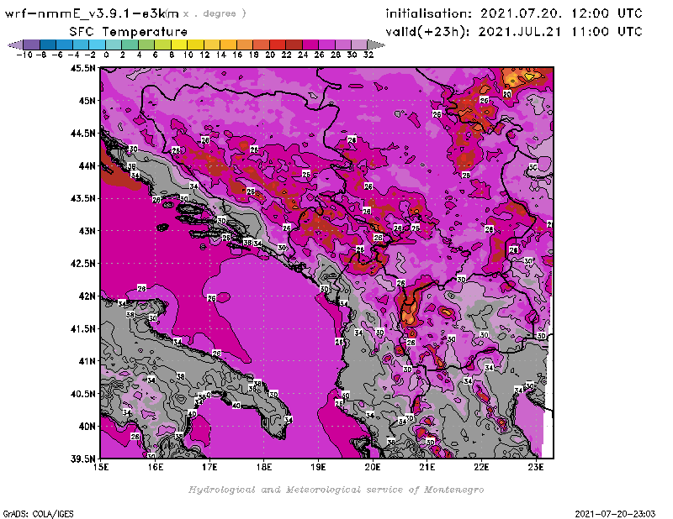Select the '23E' longitude axis label
673x519 pixels.
coord(536,467)
